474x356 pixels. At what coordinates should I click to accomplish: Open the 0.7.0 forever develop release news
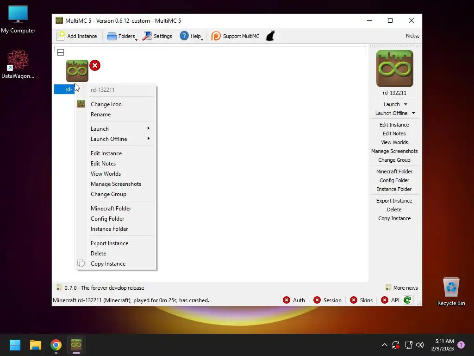[100, 288]
